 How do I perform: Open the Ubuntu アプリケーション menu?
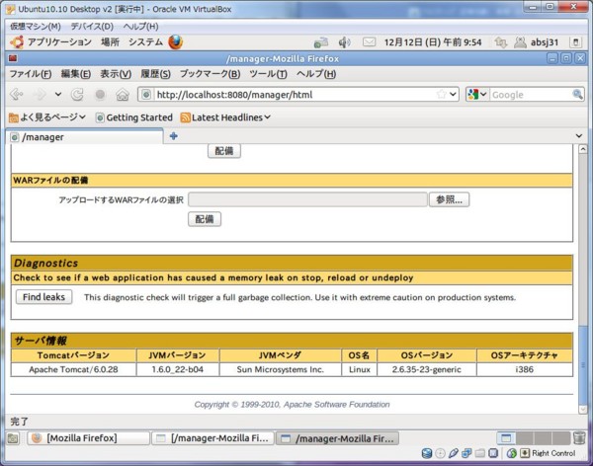point(50,41)
